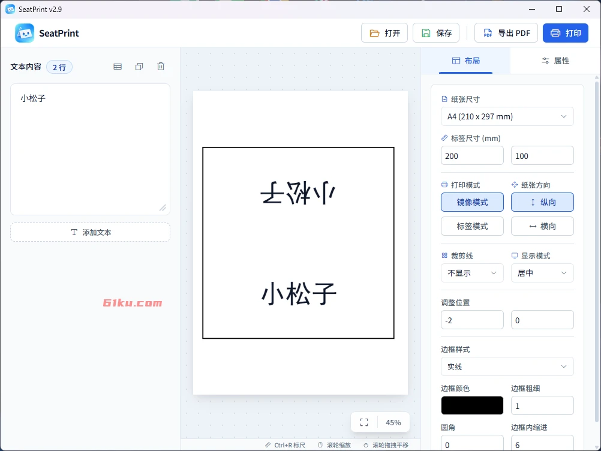Image resolution: width=601 pixels, height=451 pixels.
Task: Click the Ctrl+R 标尺 ruler hint
Action: click(x=286, y=445)
